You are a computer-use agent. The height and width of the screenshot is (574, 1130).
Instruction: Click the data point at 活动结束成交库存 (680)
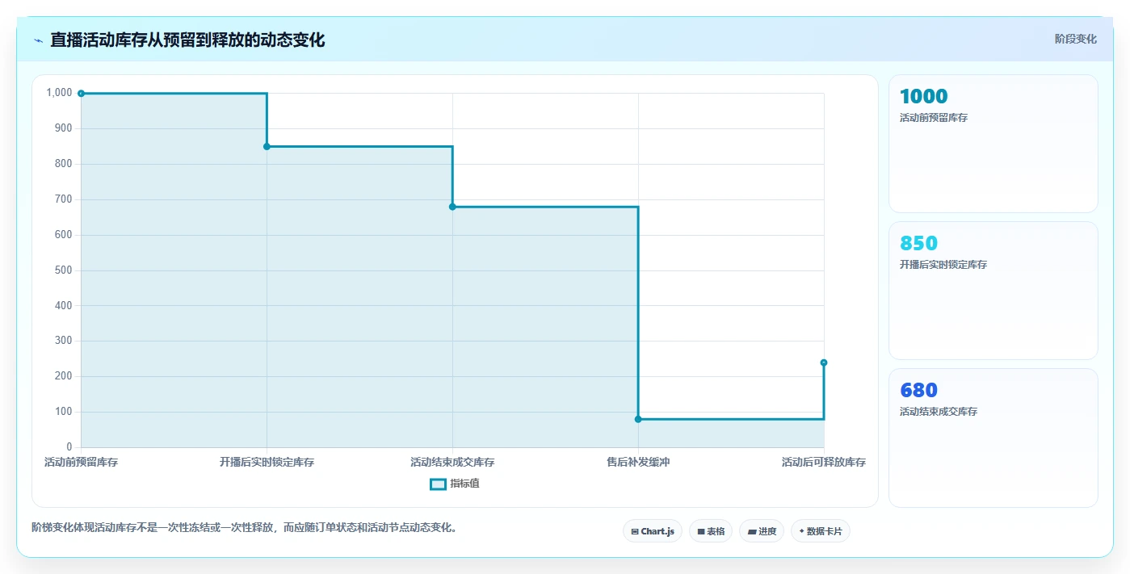pos(452,207)
